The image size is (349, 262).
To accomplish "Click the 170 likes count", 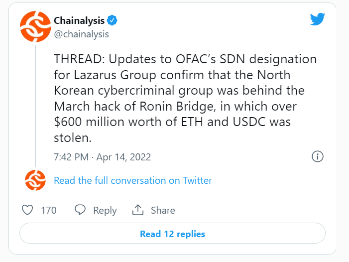I will [48, 210].
